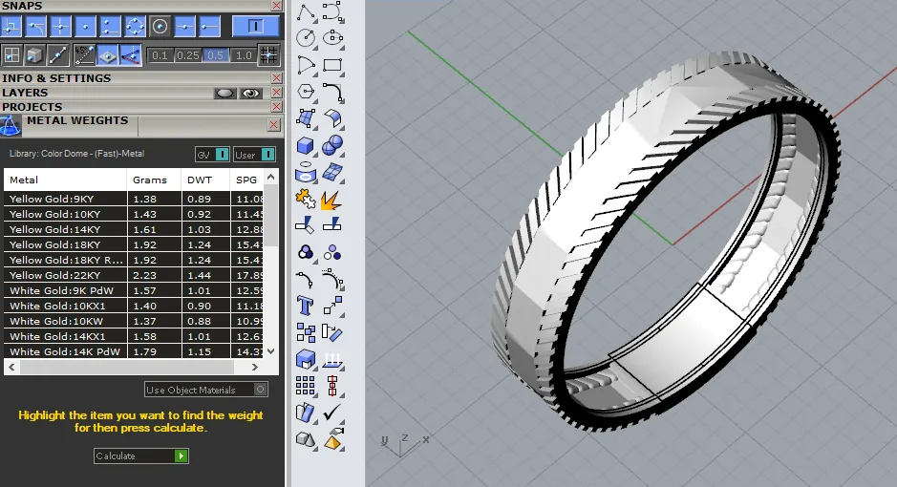The height and width of the screenshot is (487, 897).
Task: Toggle the grid snap button
Action: [x=268, y=54]
